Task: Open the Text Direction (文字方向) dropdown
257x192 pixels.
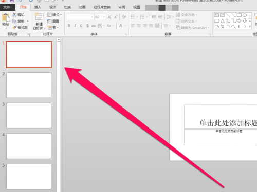Action: pyautogui.click(x=187, y=15)
